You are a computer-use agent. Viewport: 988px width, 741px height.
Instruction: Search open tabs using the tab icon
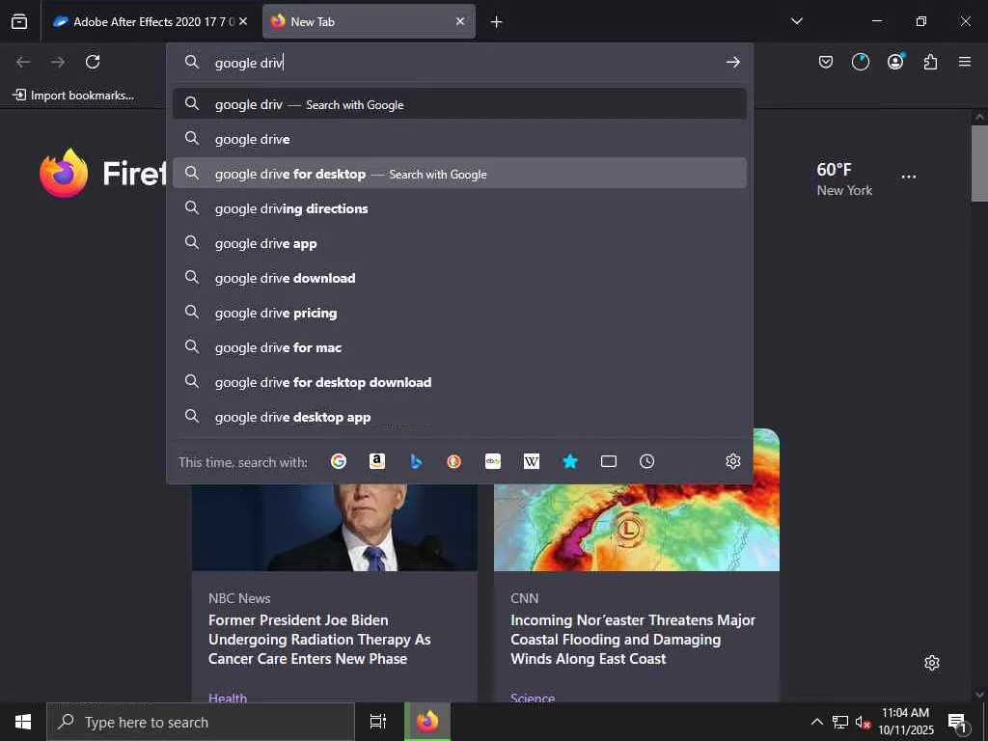609,461
